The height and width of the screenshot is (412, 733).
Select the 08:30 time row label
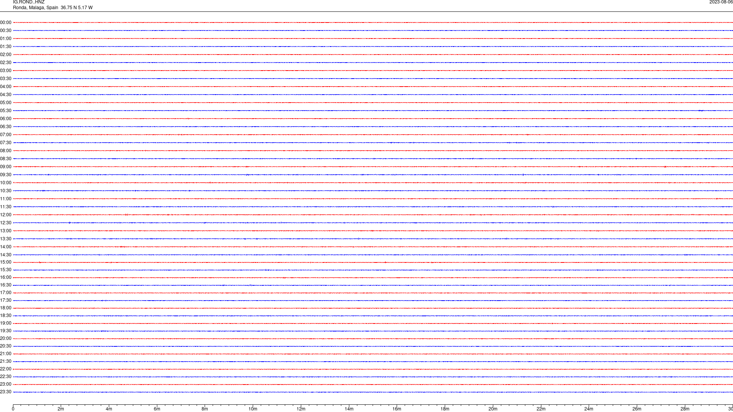pyautogui.click(x=6, y=159)
